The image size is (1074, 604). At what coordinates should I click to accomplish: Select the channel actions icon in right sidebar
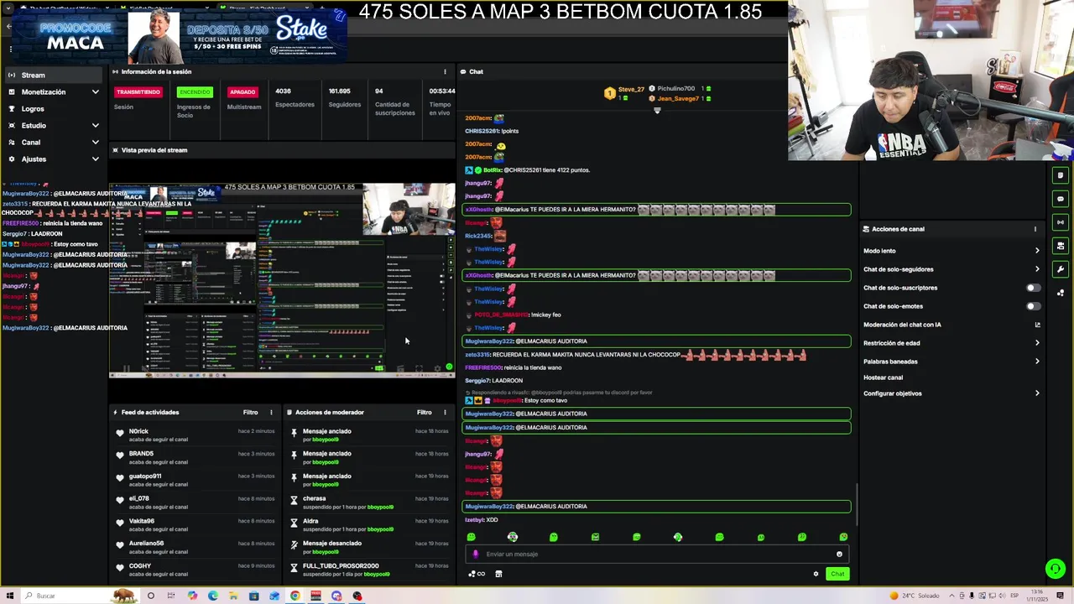[1061, 246]
